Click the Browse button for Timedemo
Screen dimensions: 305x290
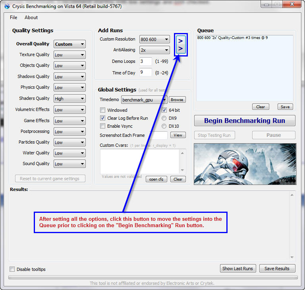click(x=177, y=99)
